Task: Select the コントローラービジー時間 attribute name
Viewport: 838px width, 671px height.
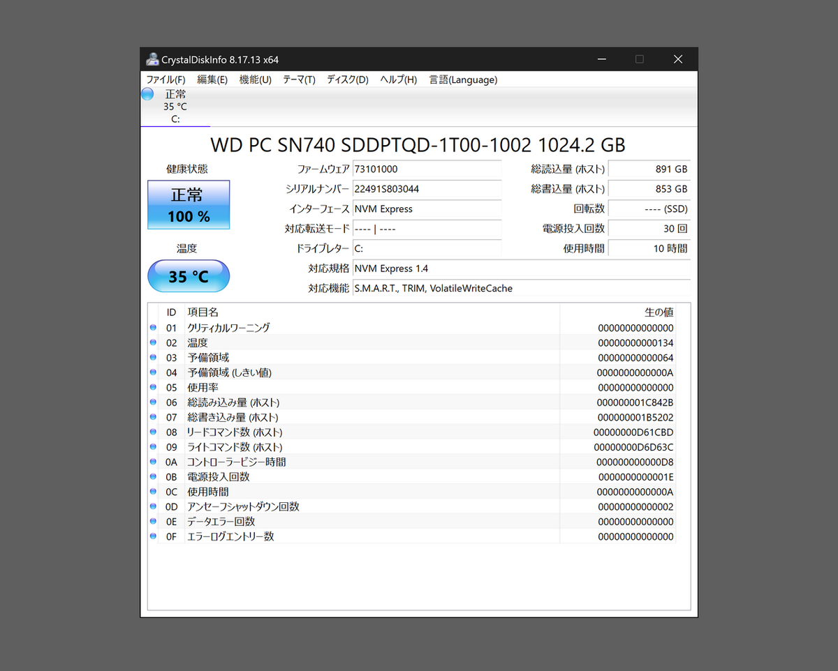Action: pos(237,462)
